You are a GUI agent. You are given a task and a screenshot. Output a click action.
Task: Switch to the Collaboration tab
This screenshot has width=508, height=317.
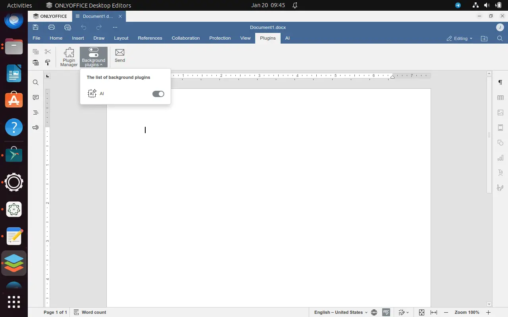coord(186,38)
